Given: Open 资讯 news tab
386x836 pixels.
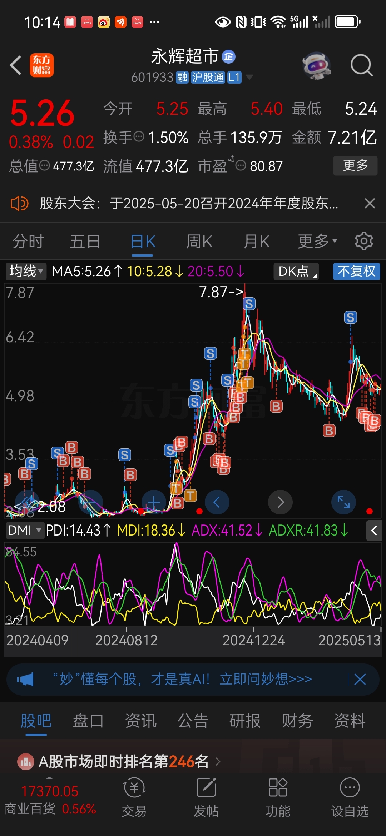Looking at the screenshot, I should click(x=141, y=721).
